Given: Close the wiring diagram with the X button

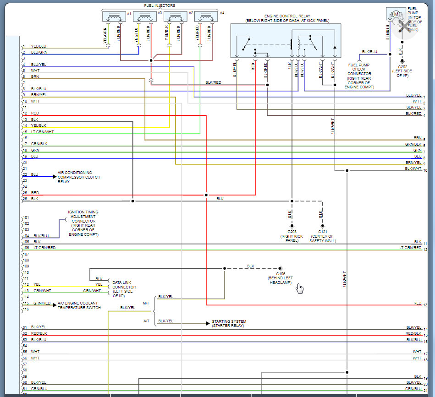Looking at the screenshot, I should pyautogui.click(x=405, y=26).
